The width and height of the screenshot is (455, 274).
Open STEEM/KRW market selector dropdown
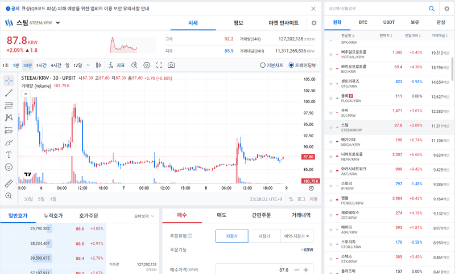point(58,23)
